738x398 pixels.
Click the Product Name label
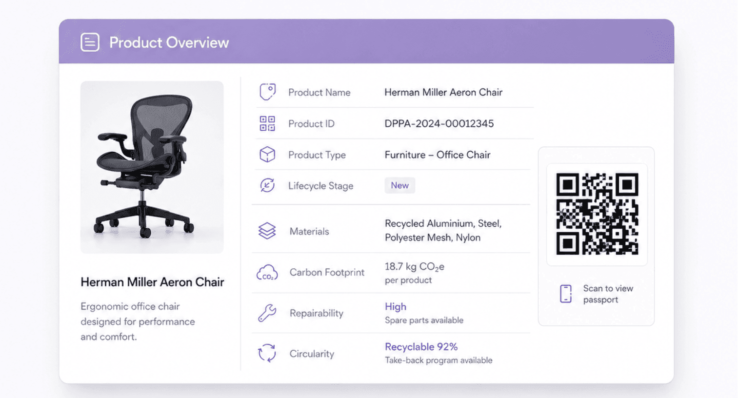(x=319, y=92)
